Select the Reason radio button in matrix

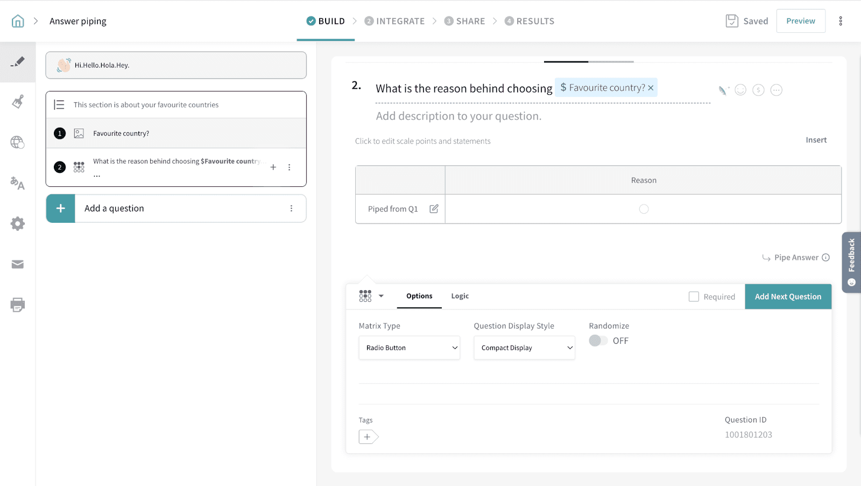[644, 209]
